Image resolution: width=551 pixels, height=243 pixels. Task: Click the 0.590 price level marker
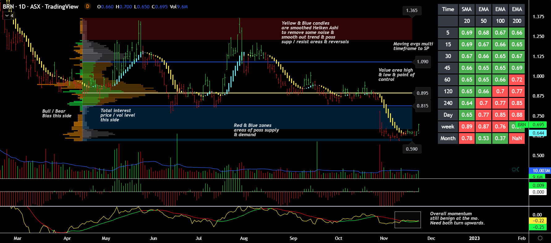(x=412, y=149)
